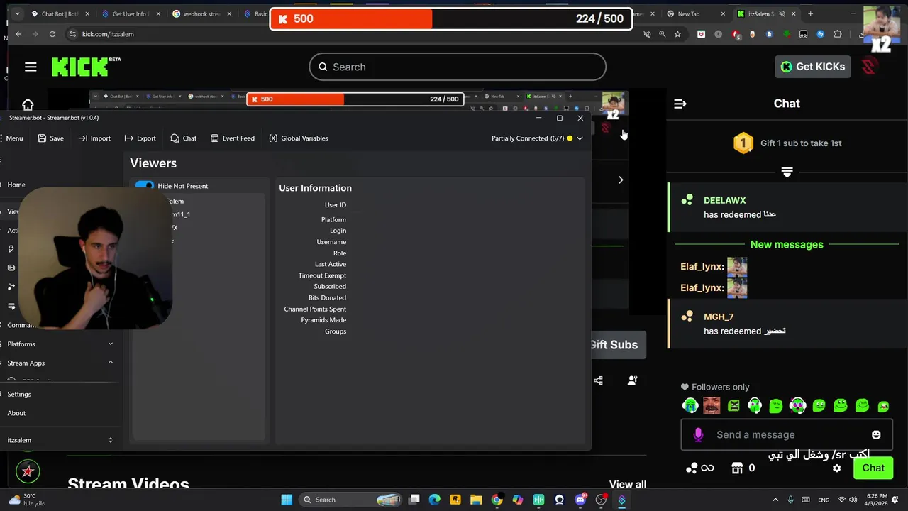The image size is (908, 511).
Task: Expand the Partially Connected status dropdown
Action: click(580, 138)
